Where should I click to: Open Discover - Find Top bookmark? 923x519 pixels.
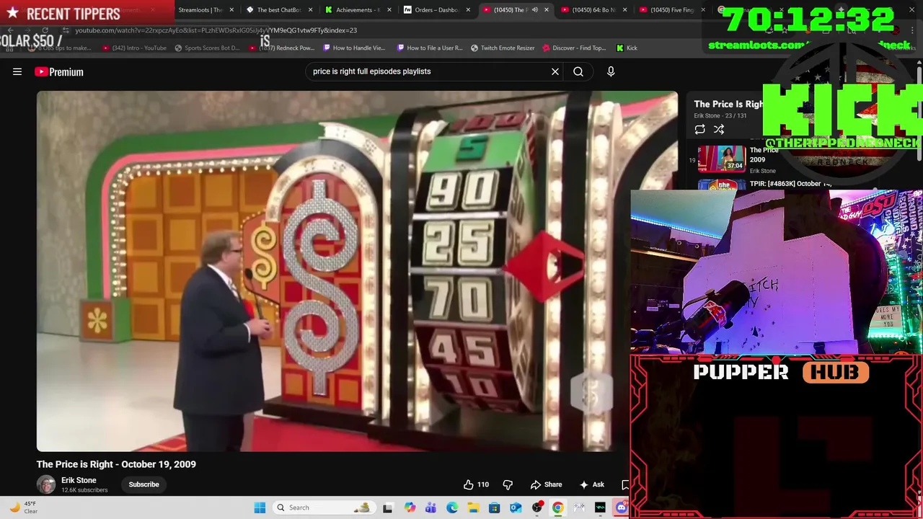574,48
